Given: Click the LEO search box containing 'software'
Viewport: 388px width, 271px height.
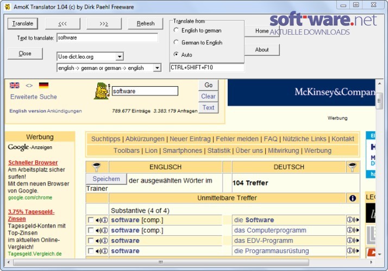Looking at the screenshot, I should 145,91.
